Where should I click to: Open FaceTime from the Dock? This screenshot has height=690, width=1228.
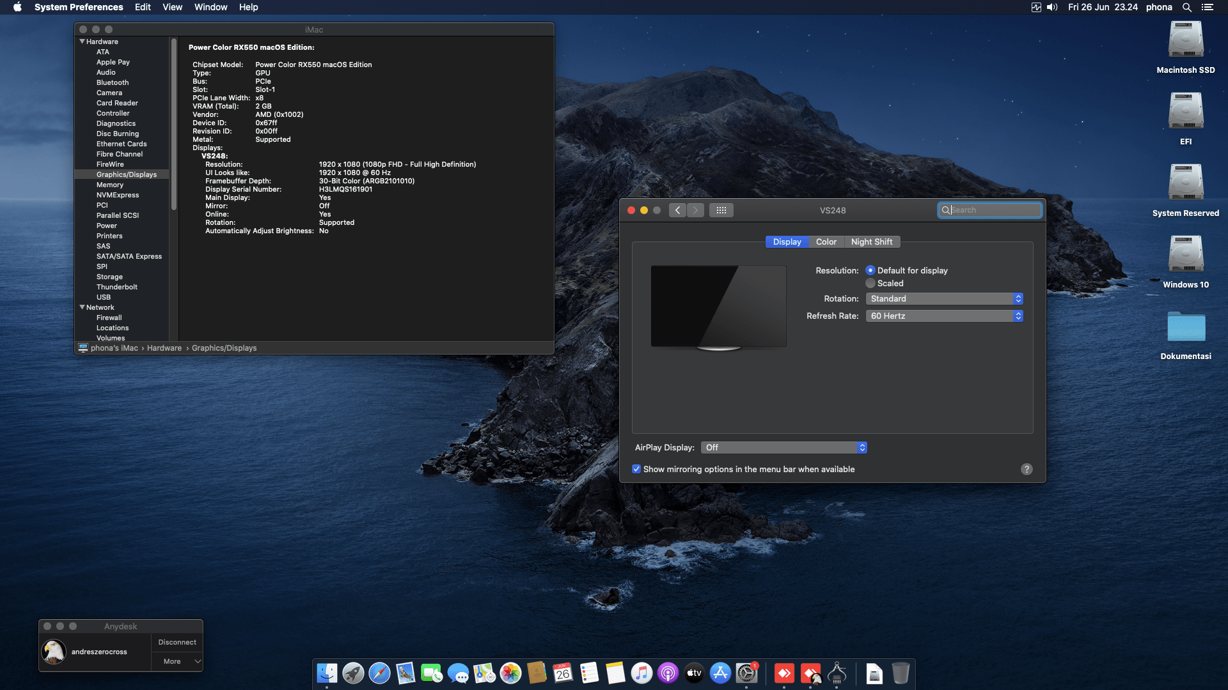coord(432,673)
